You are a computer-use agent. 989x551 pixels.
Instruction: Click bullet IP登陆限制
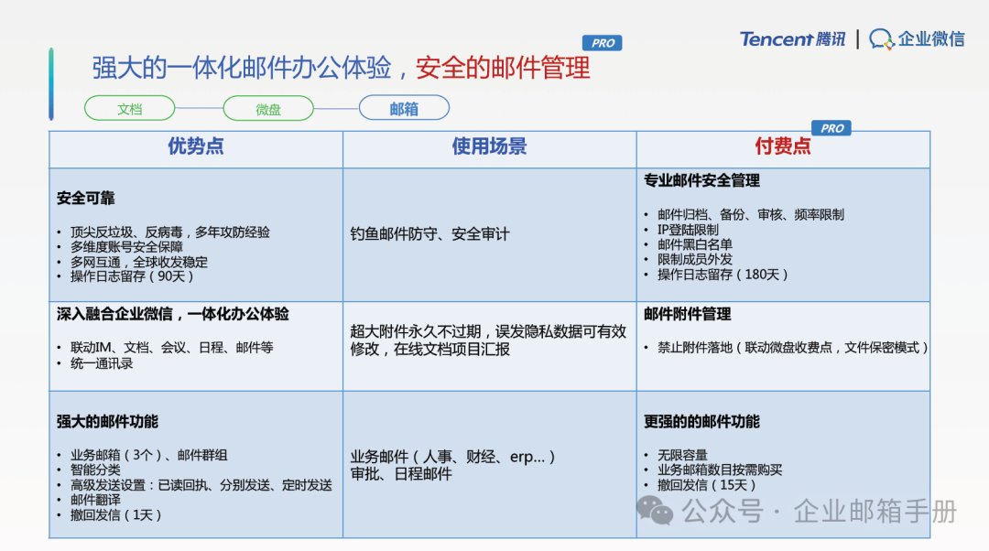click(x=688, y=230)
